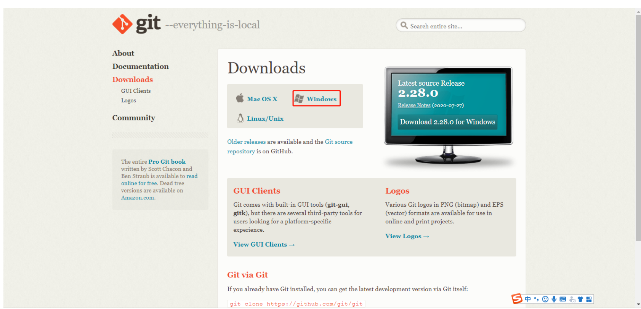Screen dimensions: 641x309
Task: Open the Sogou skin t-shirt icon
Action: pyautogui.click(x=580, y=299)
